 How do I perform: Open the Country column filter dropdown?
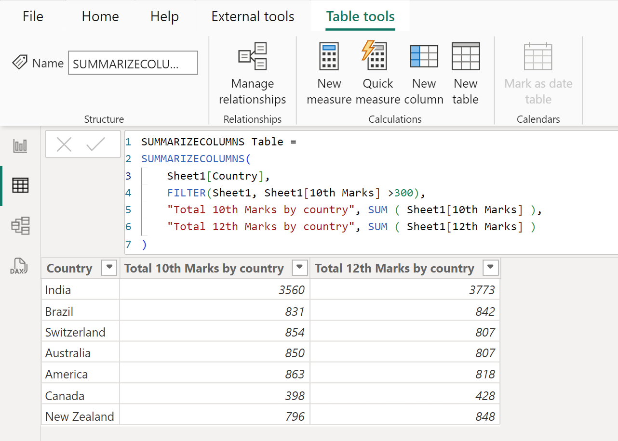click(x=109, y=268)
